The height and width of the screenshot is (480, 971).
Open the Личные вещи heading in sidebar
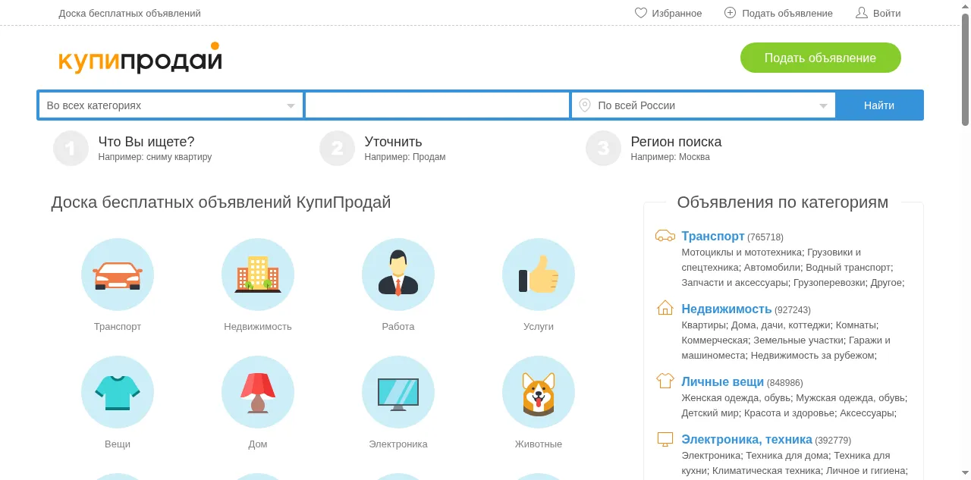pos(722,381)
